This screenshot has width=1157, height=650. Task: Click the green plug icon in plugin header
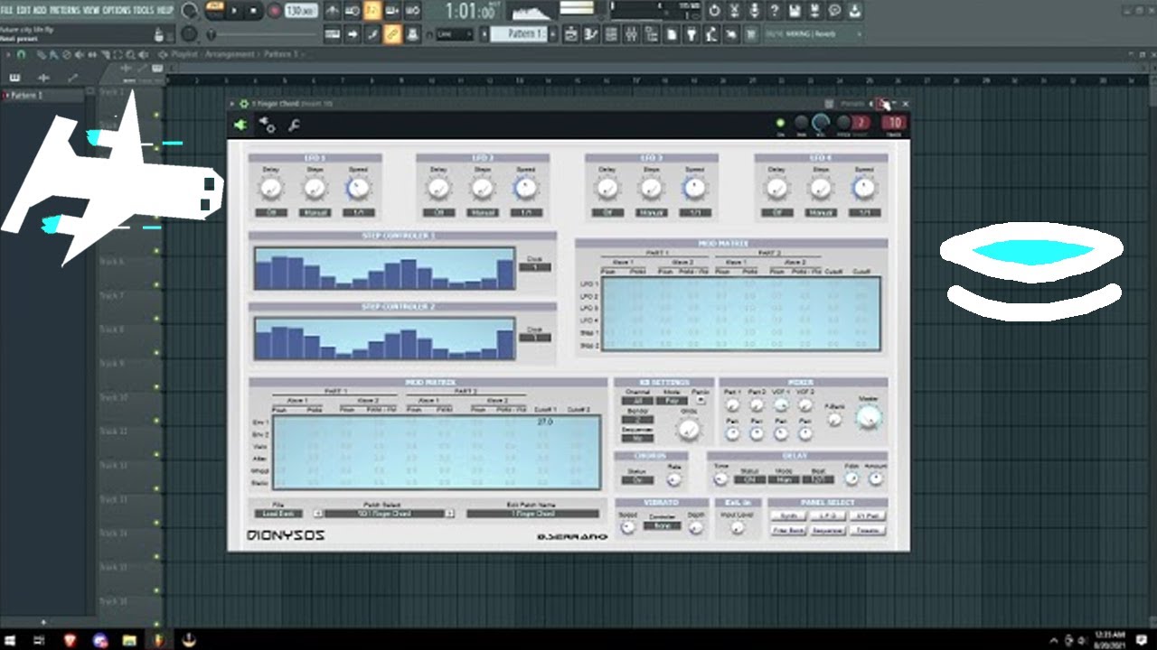(240, 125)
